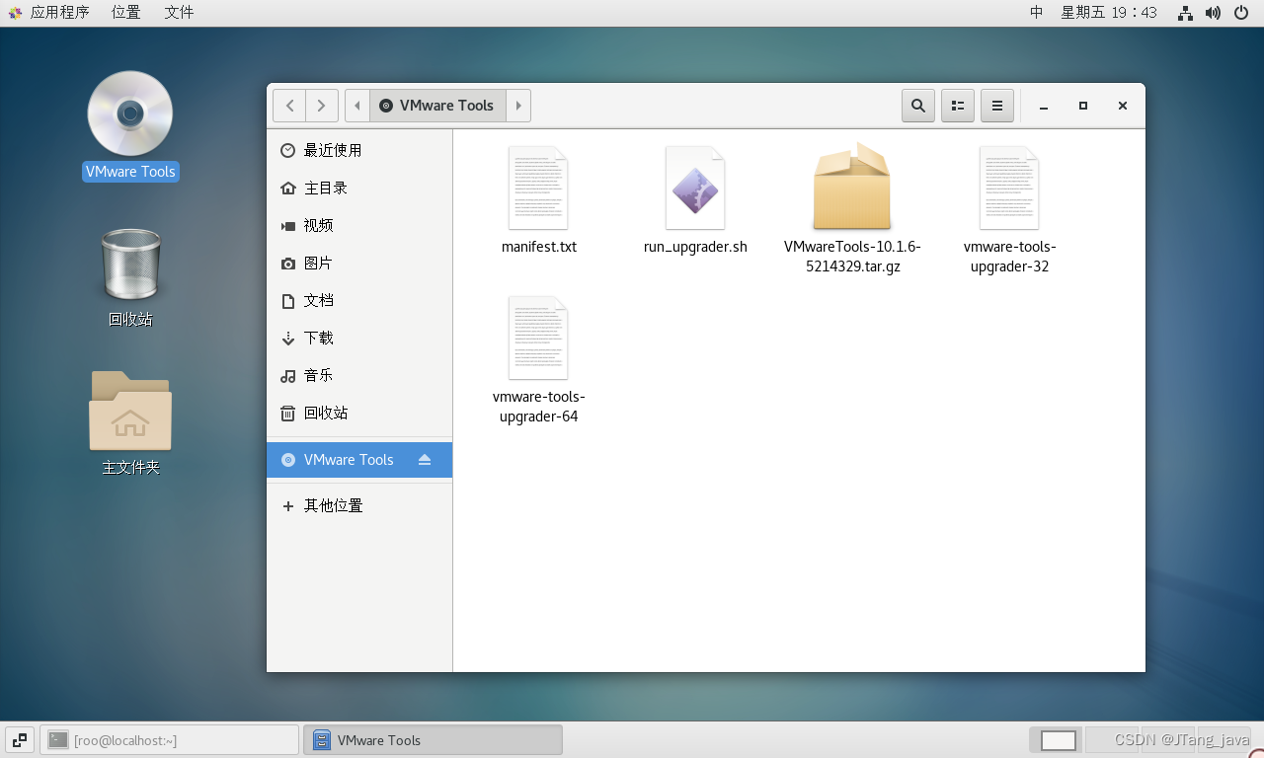Select VMware Tools disc icon on desktop
The image size is (1264, 758).
click(x=130, y=114)
